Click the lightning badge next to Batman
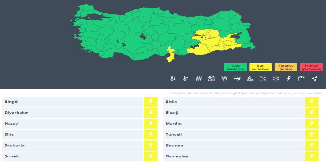 [x=312, y=145]
